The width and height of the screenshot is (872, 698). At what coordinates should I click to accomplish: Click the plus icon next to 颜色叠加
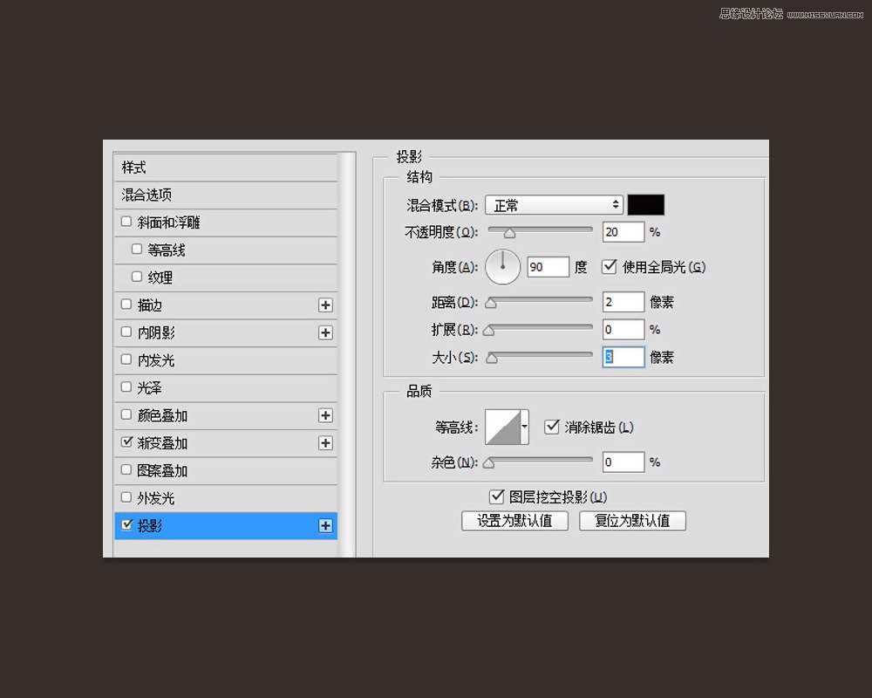[324, 415]
